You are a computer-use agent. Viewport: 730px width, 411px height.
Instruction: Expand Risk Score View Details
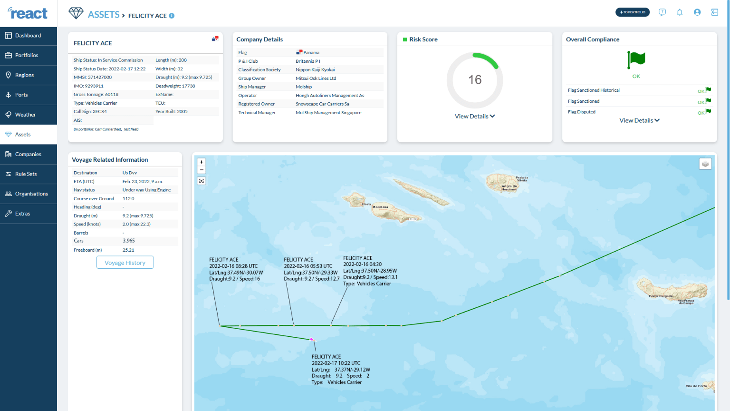tap(475, 117)
